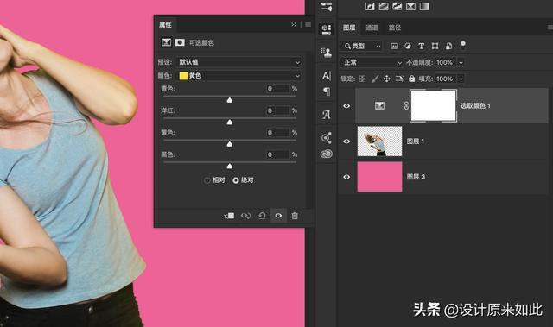553x327 pixels.
Task: Click the 青色 slider handle
Action: coord(230,100)
